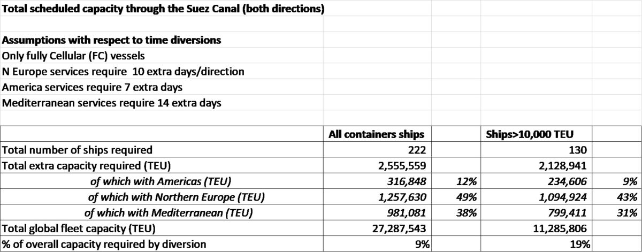Select the cell with value 222
The image size is (642, 252).
[377, 150]
